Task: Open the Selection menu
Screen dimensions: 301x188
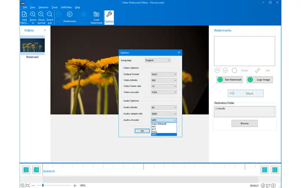Action: pos(43,7)
